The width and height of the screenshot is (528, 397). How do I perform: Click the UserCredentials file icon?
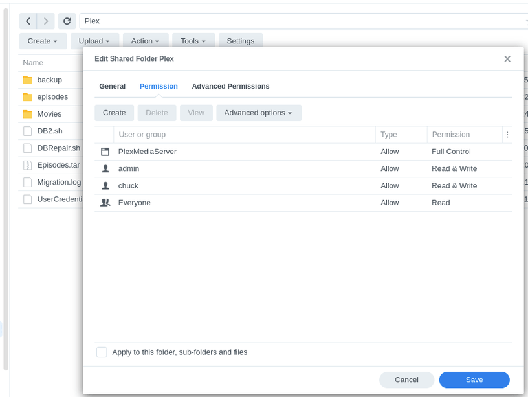(28, 199)
